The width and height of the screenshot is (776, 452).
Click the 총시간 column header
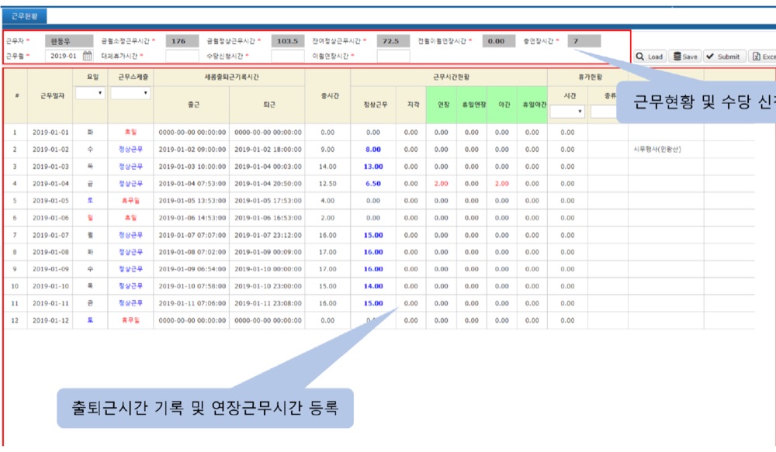coord(327,96)
